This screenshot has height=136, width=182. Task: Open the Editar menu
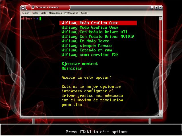pyautogui.click(x=35, y=13)
